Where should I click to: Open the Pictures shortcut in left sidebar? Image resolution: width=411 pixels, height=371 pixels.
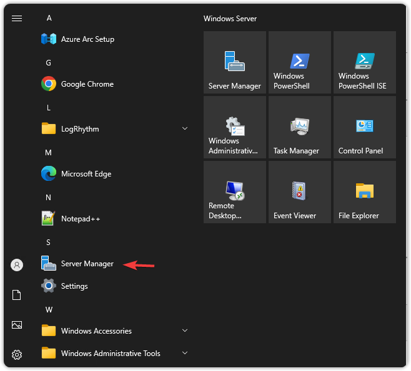coord(17,325)
